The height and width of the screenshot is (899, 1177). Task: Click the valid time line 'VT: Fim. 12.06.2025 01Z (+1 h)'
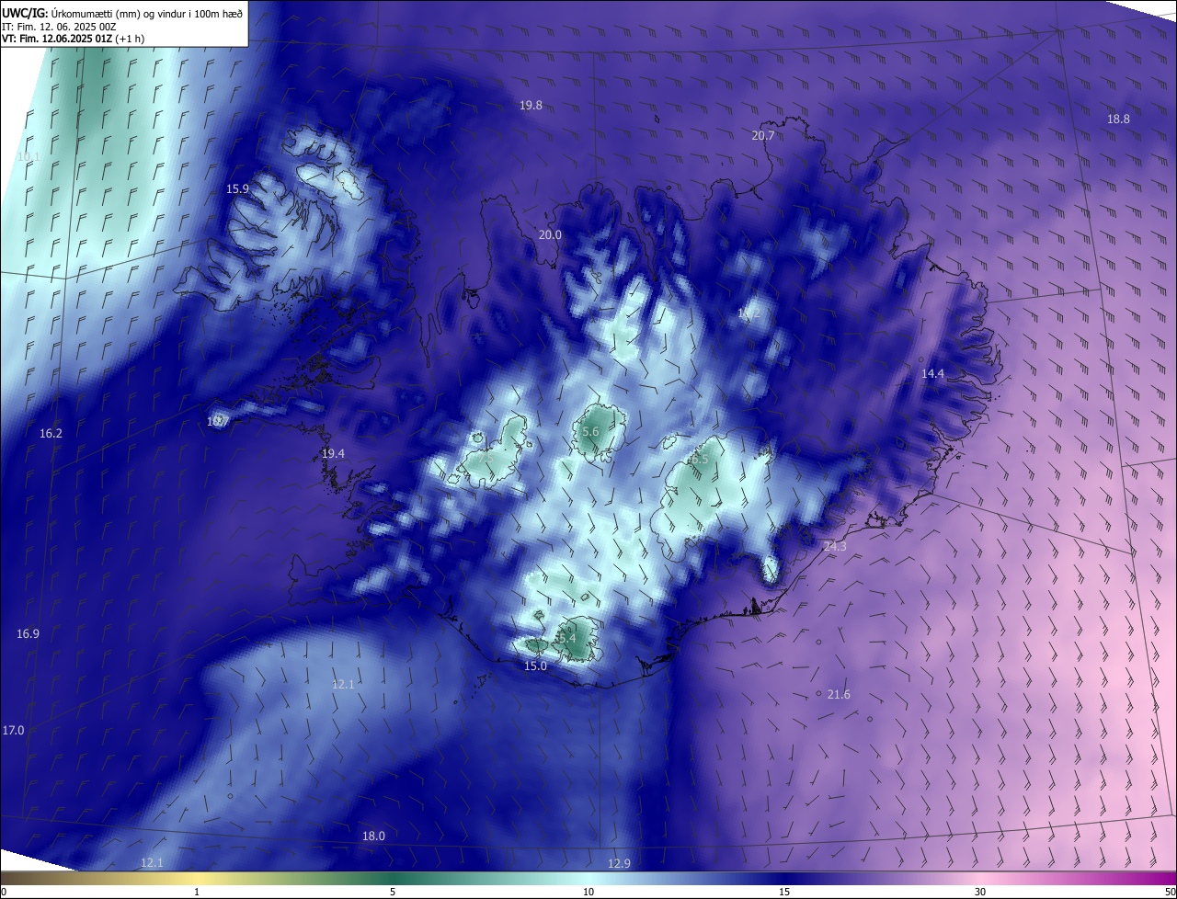(72, 40)
